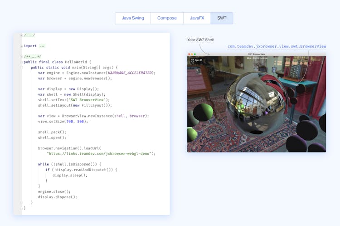The height and width of the screenshot is (226, 340).
Task: Click the active SWT tab
Action: [x=222, y=18]
